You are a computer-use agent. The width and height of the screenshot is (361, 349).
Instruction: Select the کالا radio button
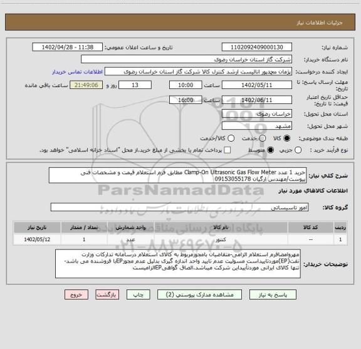point(287,138)
